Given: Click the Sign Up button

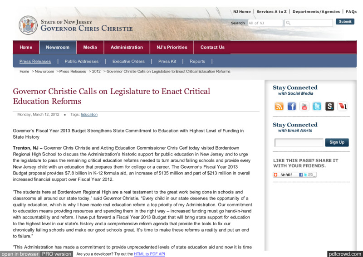Looking at the screenshot, I should [337, 142].
